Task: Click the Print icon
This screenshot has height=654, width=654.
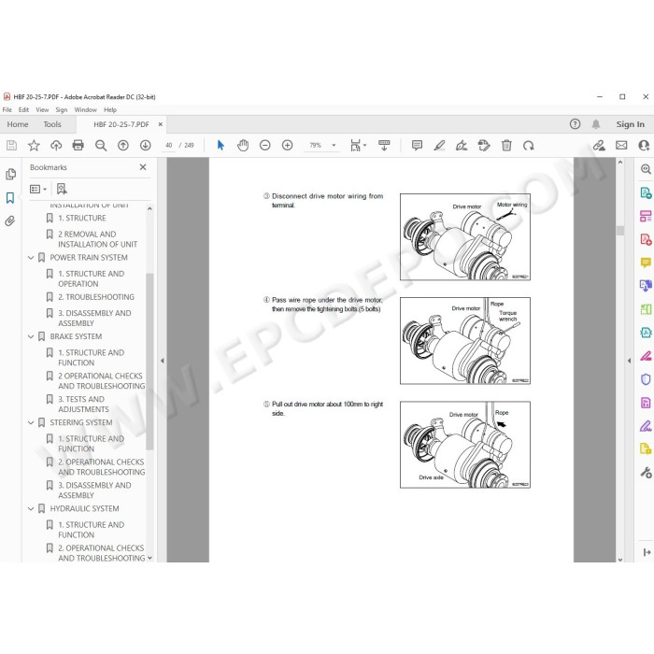Action: (x=78, y=145)
